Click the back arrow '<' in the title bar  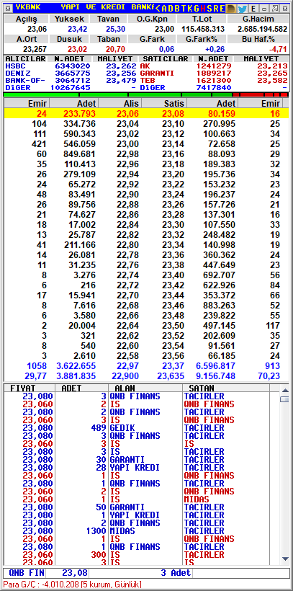tap(158, 9)
